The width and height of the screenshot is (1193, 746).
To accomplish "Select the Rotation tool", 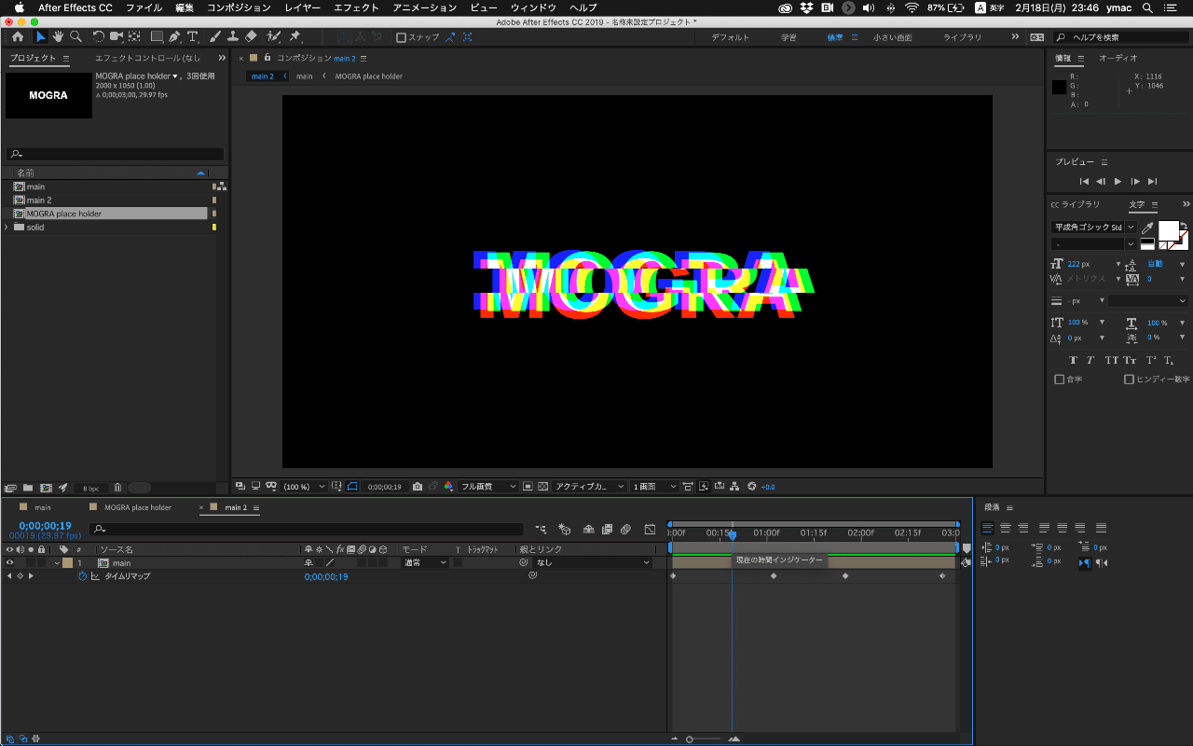I will pos(98,36).
